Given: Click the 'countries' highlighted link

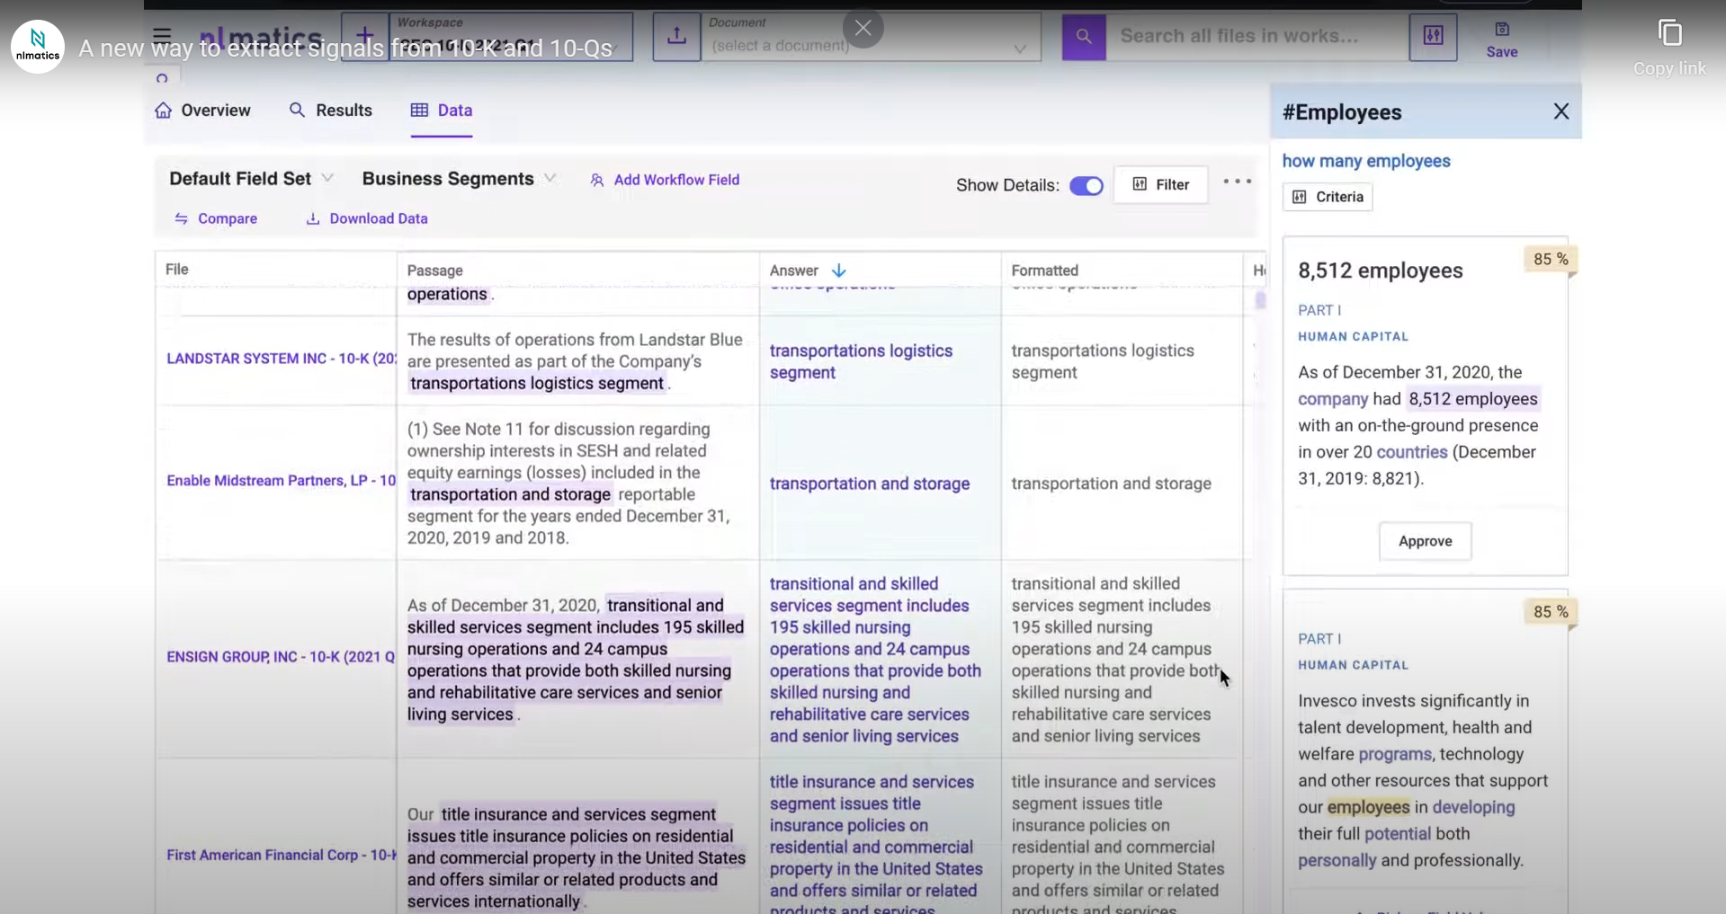Looking at the screenshot, I should [1411, 452].
